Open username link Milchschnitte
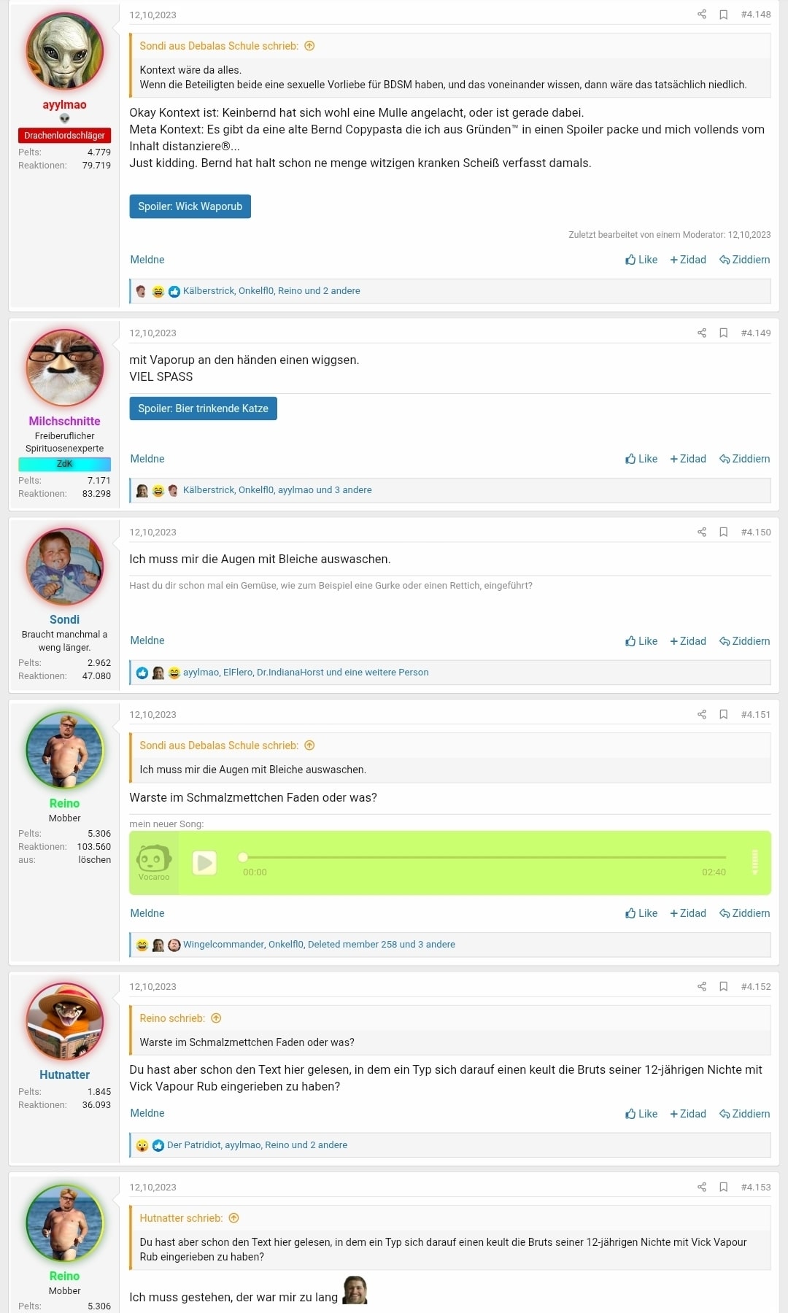The width and height of the screenshot is (788, 1313). [65, 421]
